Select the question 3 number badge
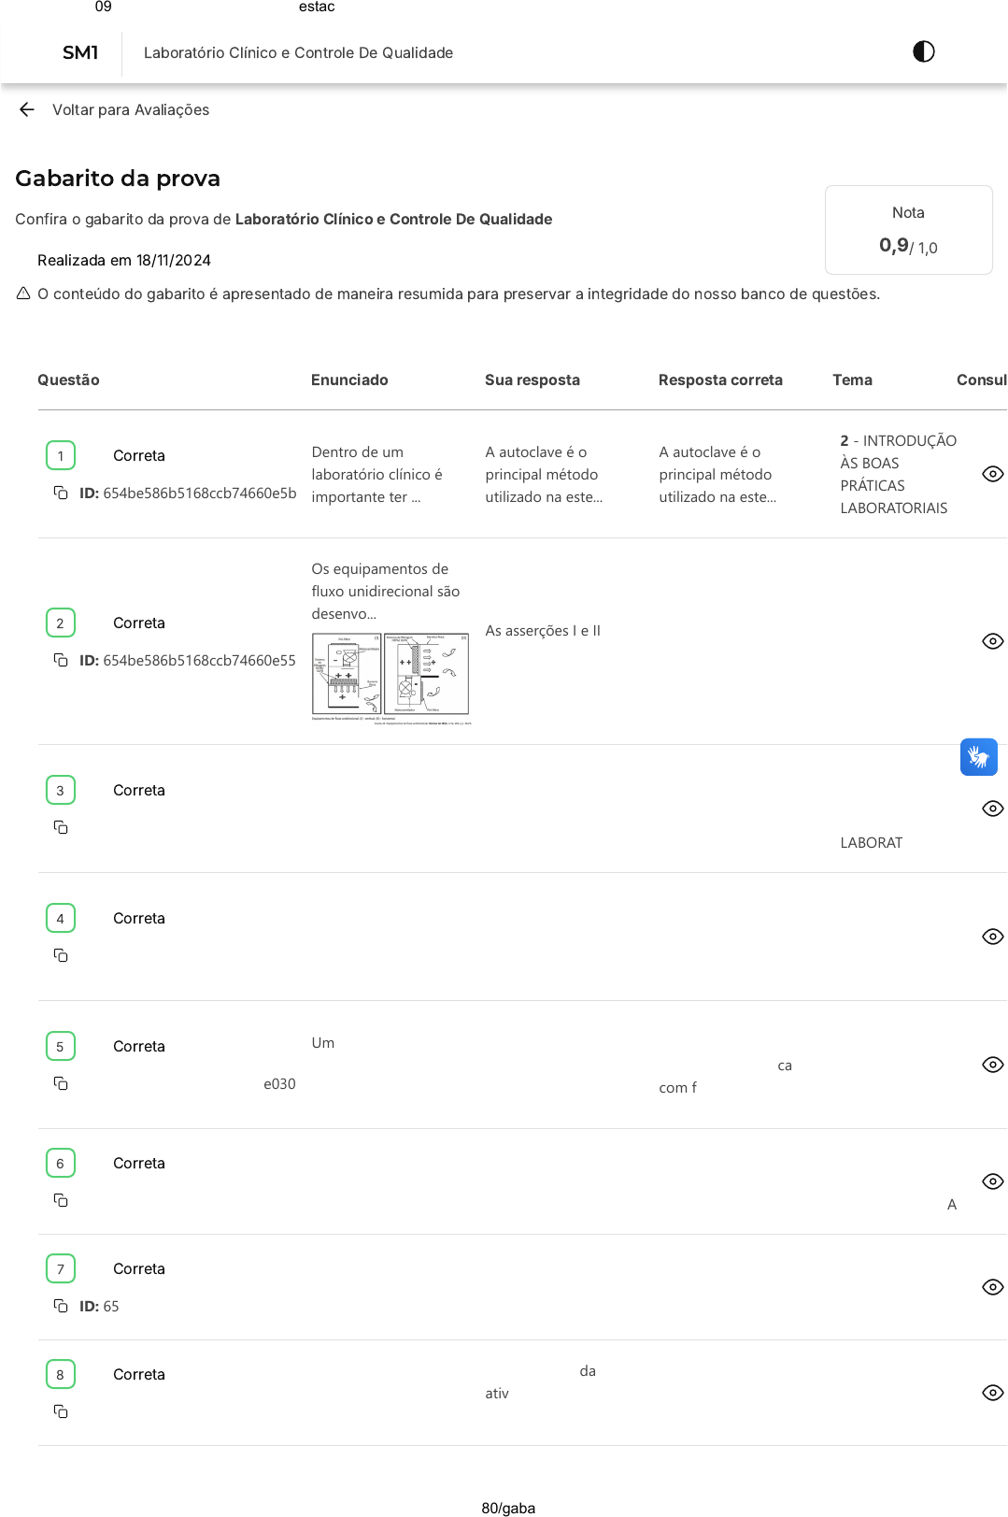Image resolution: width=1008 pixels, height=1517 pixels. tap(61, 790)
